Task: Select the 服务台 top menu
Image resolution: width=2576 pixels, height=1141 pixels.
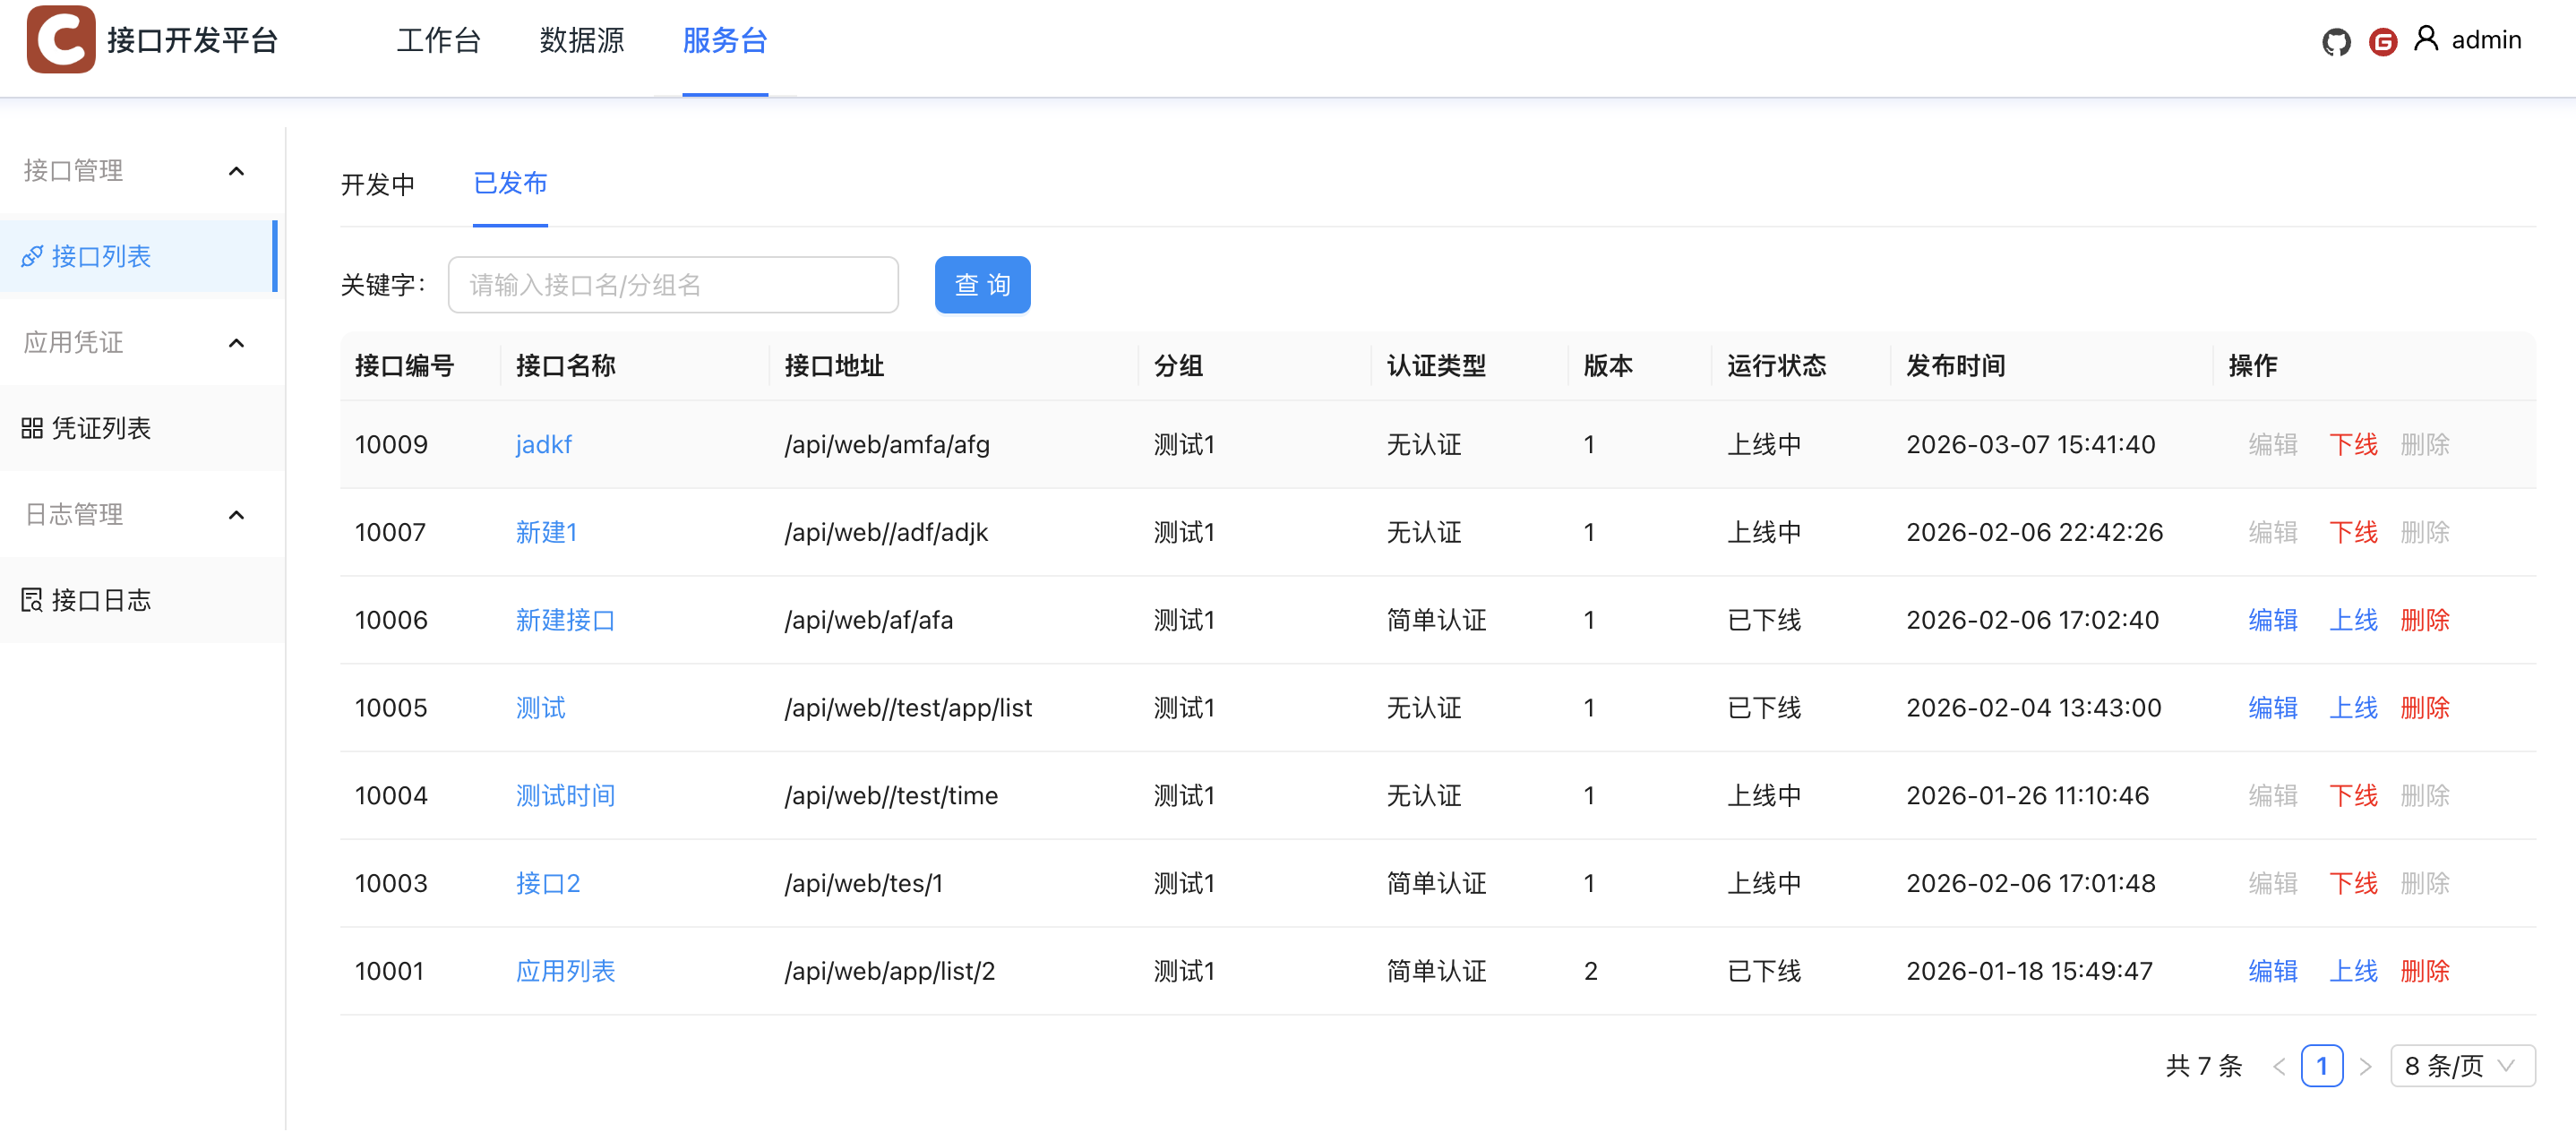Action: tap(725, 41)
